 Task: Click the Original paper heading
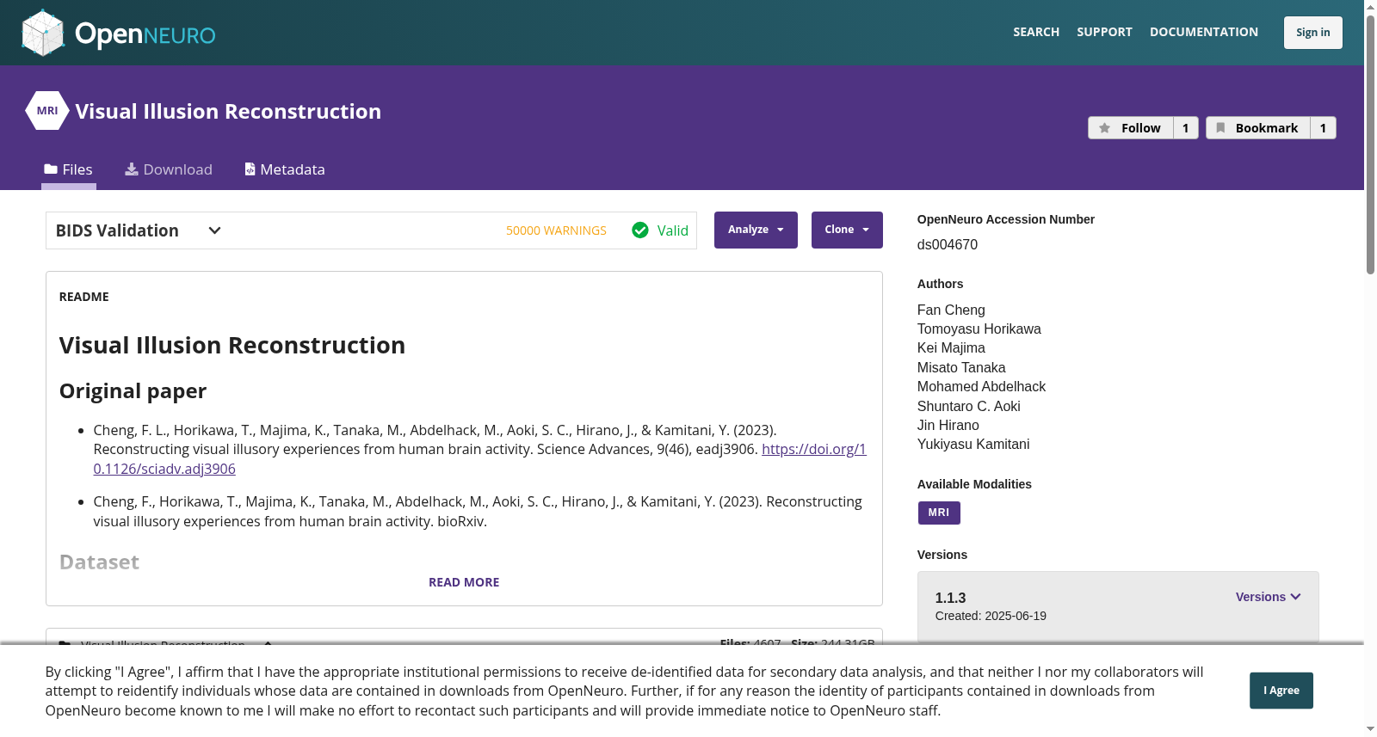(x=133, y=391)
